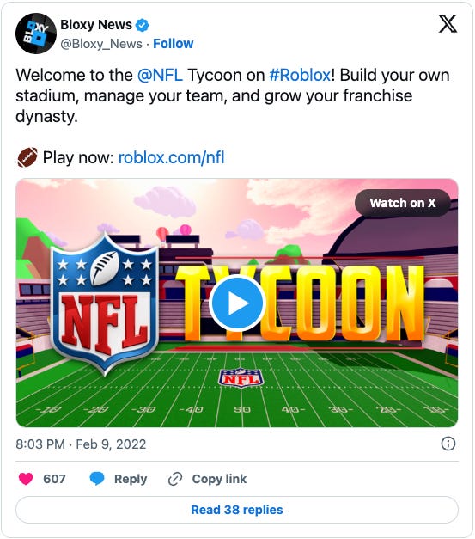Image resolution: width=475 pixels, height=539 pixels.
Task: Click the Watch on X button
Action: point(403,203)
